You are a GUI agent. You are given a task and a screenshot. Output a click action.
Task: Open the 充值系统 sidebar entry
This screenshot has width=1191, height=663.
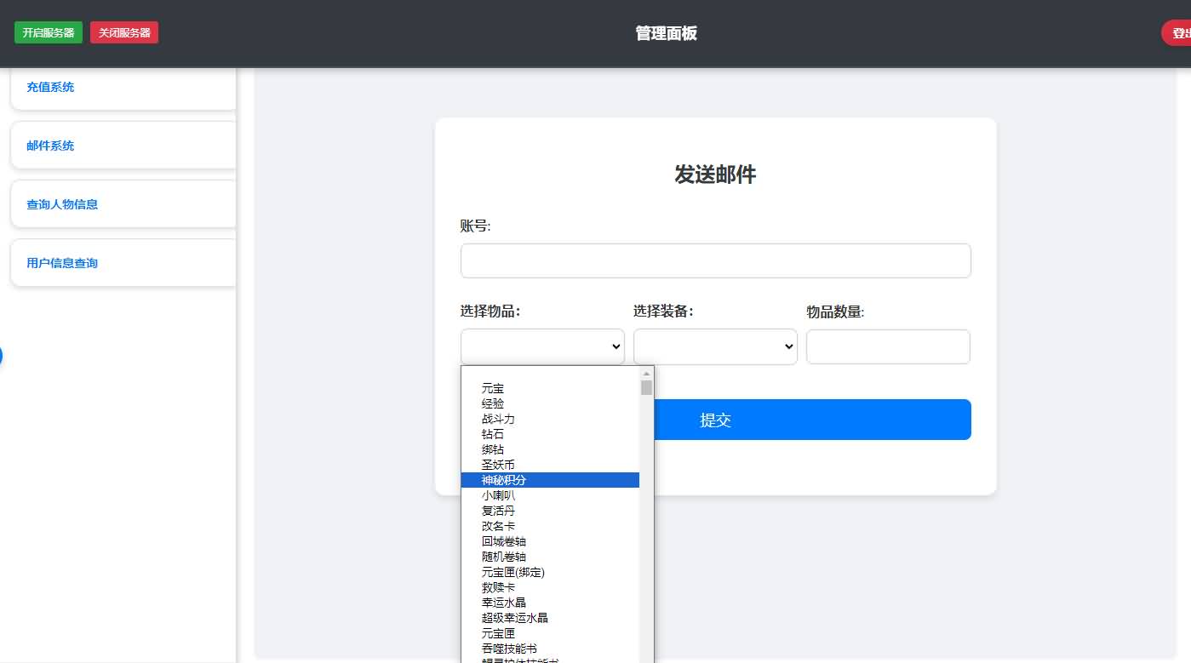click(50, 87)
